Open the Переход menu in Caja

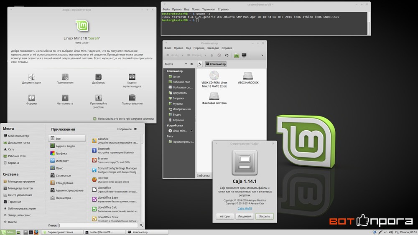pos(199,48)
